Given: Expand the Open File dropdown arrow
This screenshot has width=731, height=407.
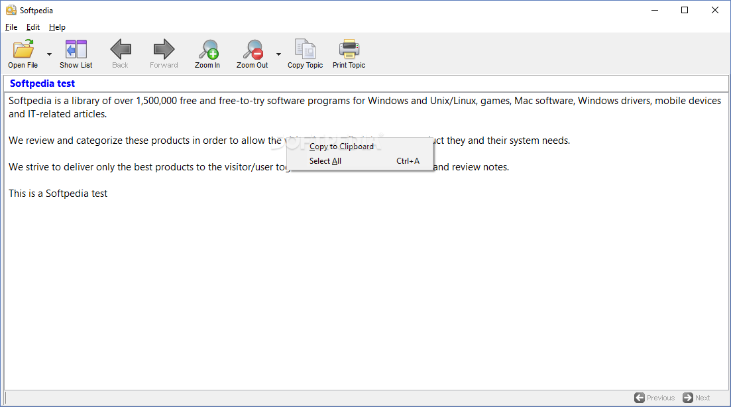Looking at the screenshot, I should [x=49, y=54].
